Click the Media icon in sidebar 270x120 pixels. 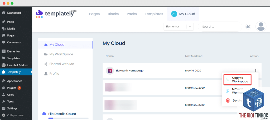click(3, 29)
